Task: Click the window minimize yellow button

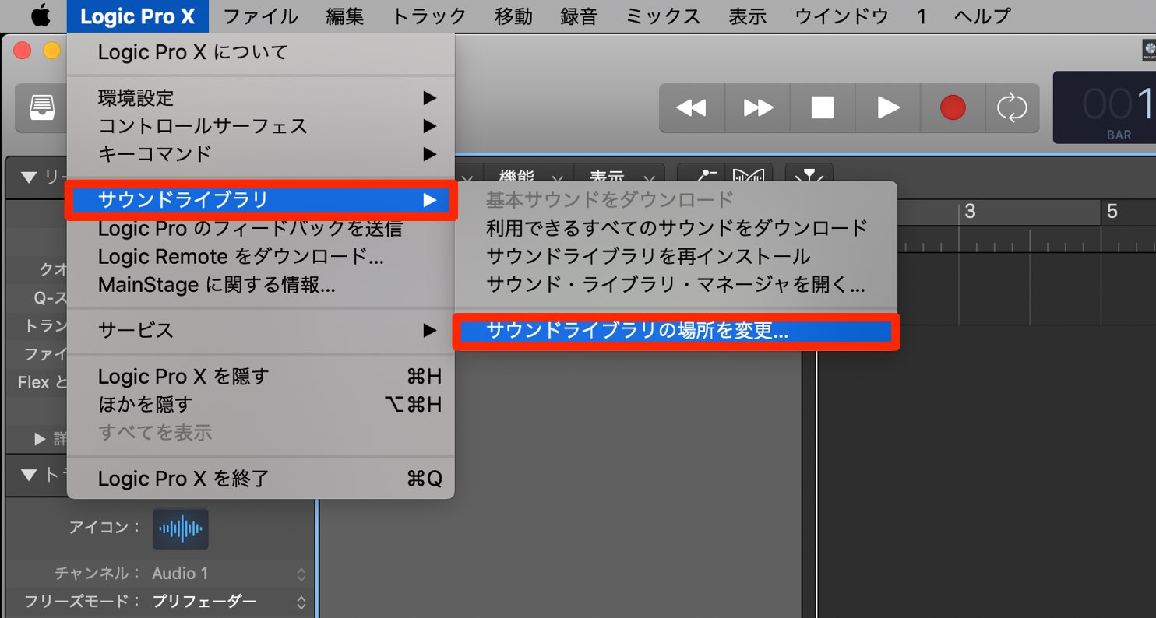Action: tap(51, 51)
